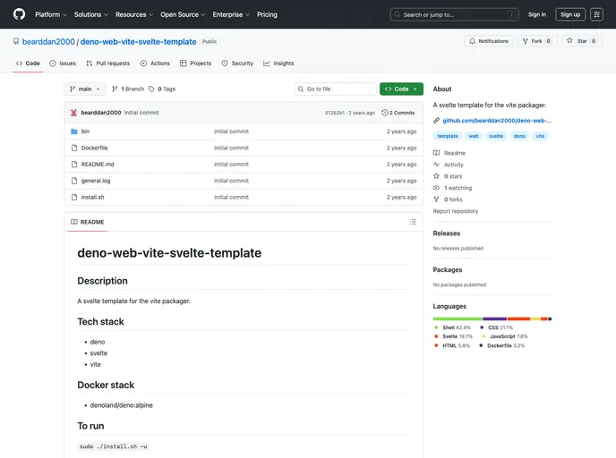Select the svelte topic tag
Image resolution: width=616 pixels, height=458 pixels.
[x=496, y=136]
